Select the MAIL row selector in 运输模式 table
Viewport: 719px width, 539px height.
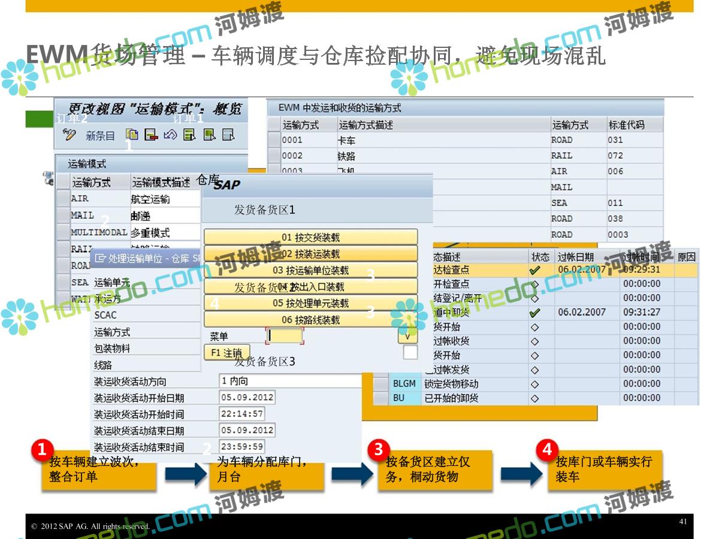(63, 216)
